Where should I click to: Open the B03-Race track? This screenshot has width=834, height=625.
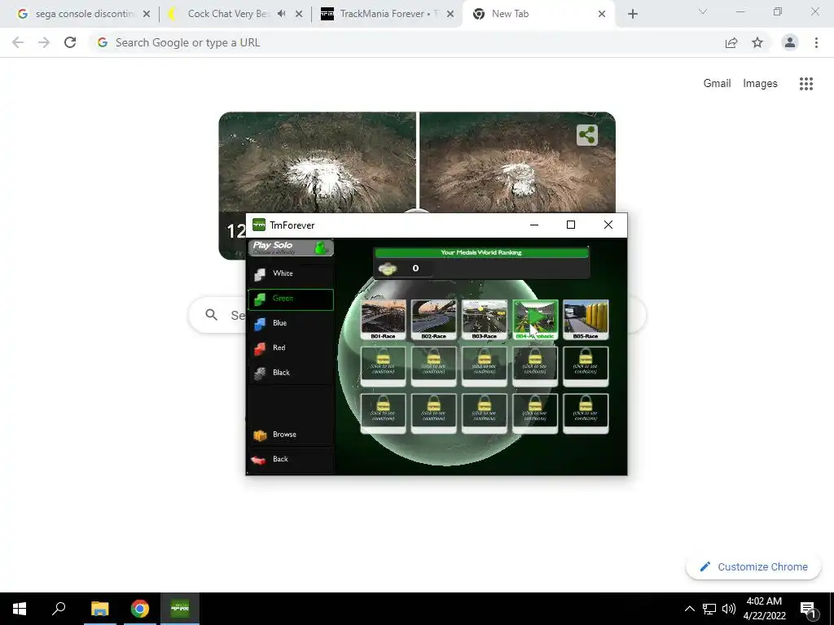484,319
